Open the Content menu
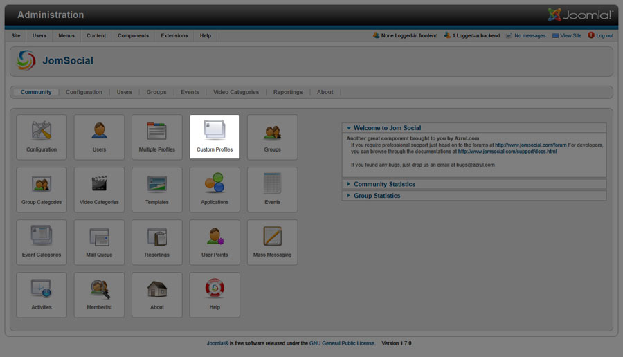Image resolution: width=623 pixels, height=357 pixels. 96,35
